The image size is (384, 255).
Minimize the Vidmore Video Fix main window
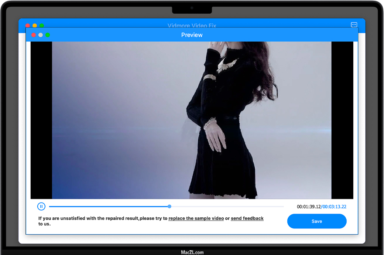[x=35, y=25]
